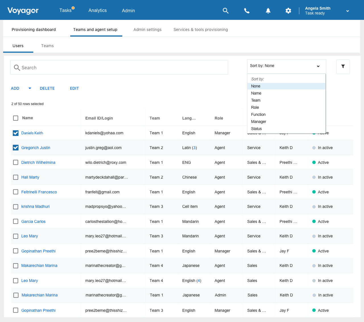Open the phone dialer icon

pos(247,11)
